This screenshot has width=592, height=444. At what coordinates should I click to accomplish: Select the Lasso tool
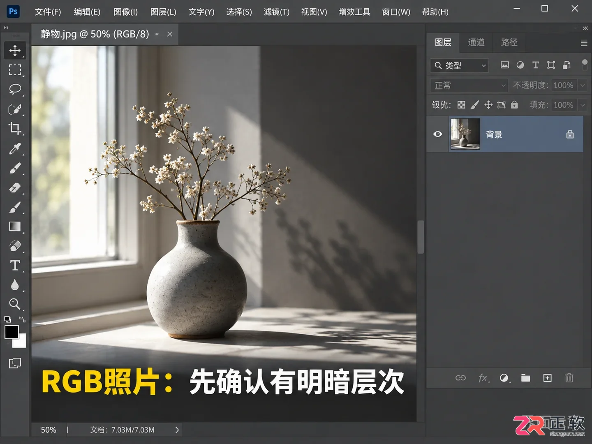pos(15,89)
